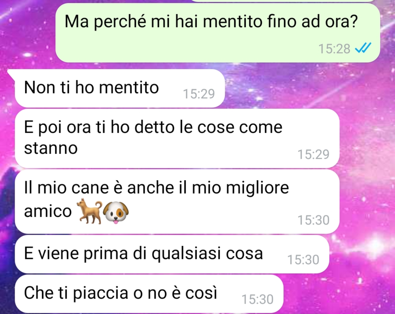Viewport: 395px width, 314px height.
Task: Tap the 'Che ti piaccia o no' message
Action: pos(149,294)
